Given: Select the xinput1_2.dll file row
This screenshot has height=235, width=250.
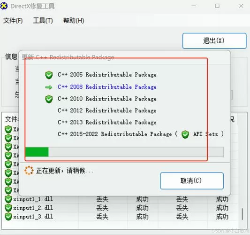Looking at the screenshot, I should pos(121,208).
